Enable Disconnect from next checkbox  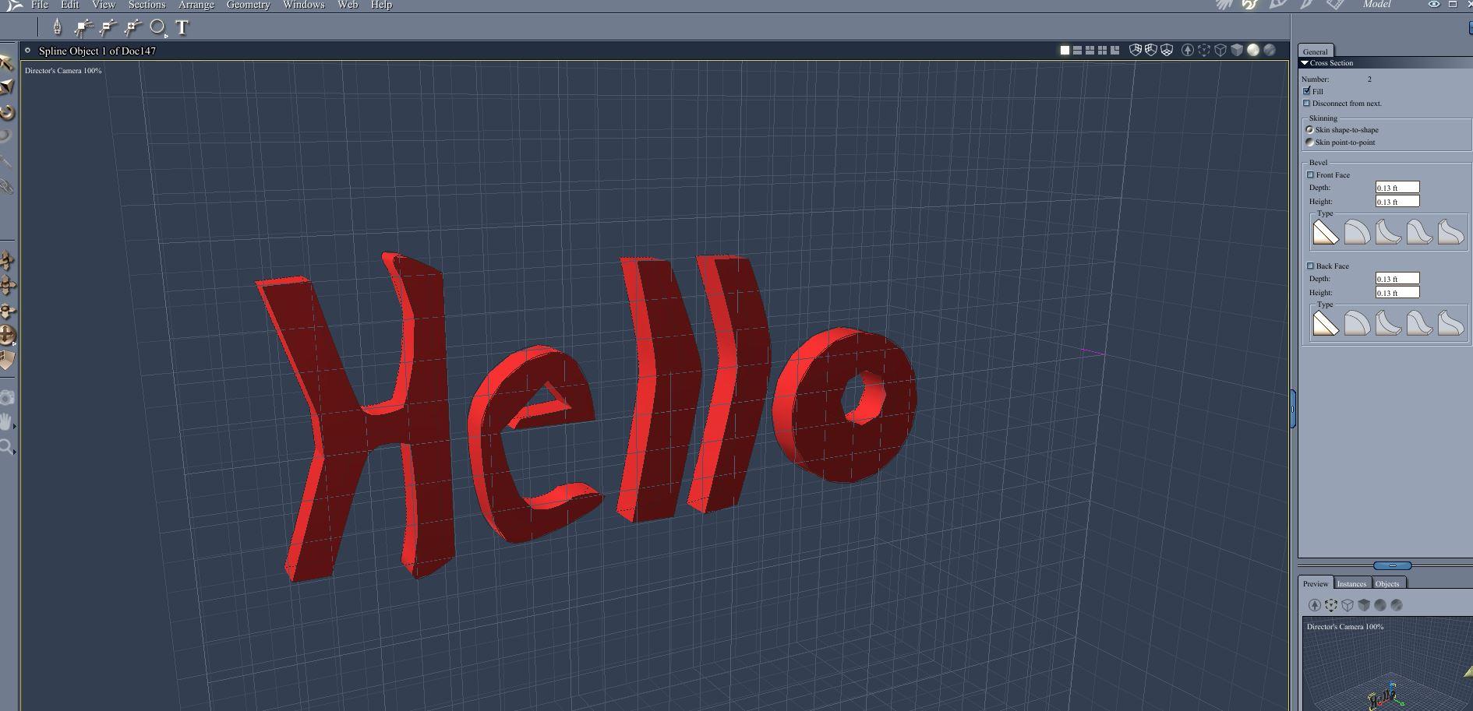point(1307,103)
